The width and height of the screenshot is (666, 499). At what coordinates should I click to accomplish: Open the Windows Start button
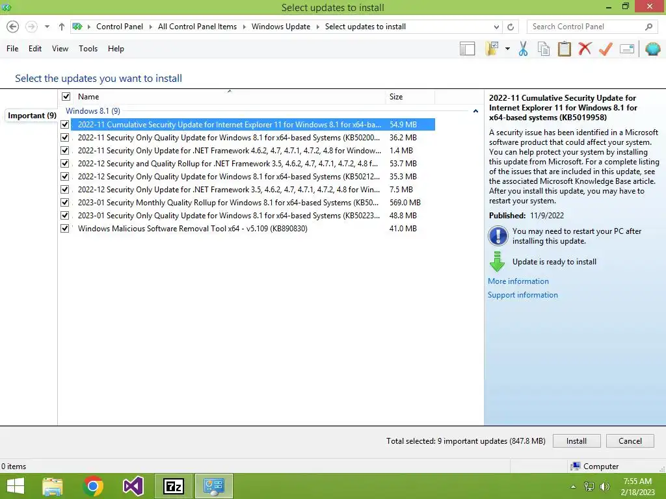(x=16, y=486)
